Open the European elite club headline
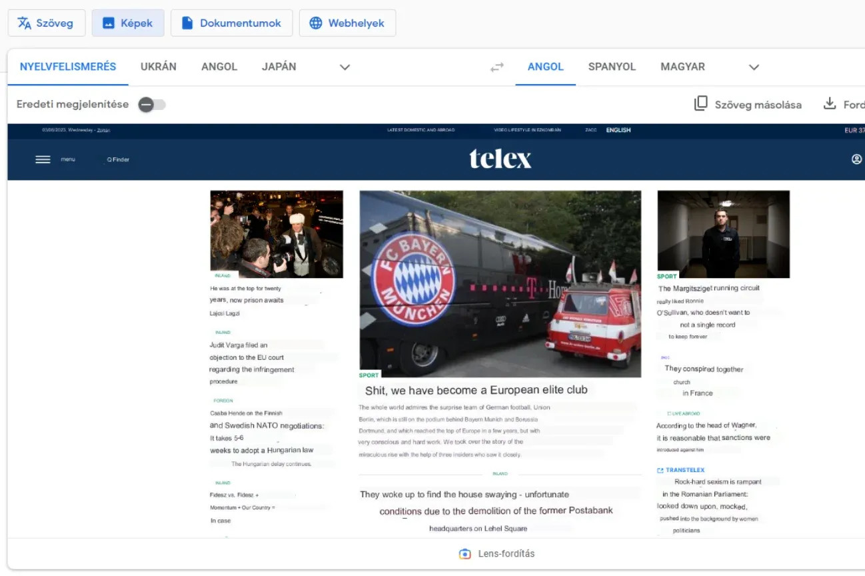Viewport: 865px width, 576px height. (477, 389)
